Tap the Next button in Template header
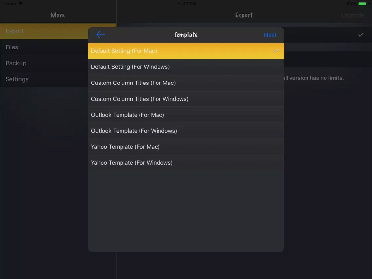This screenshot has height=279, width=372. point(270,35)
